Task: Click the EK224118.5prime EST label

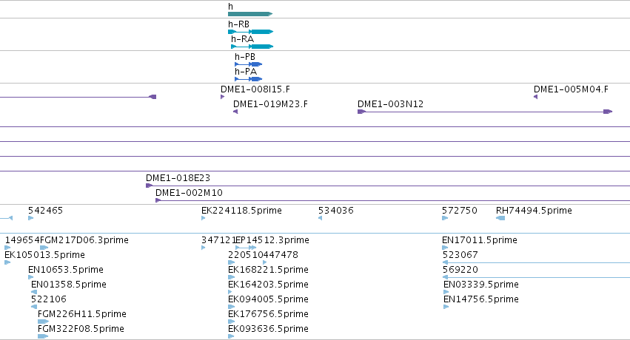Action: [x=241, y=210]
